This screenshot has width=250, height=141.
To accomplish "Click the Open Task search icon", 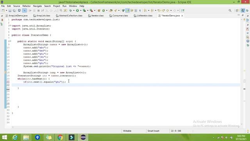I will (116, 11).
